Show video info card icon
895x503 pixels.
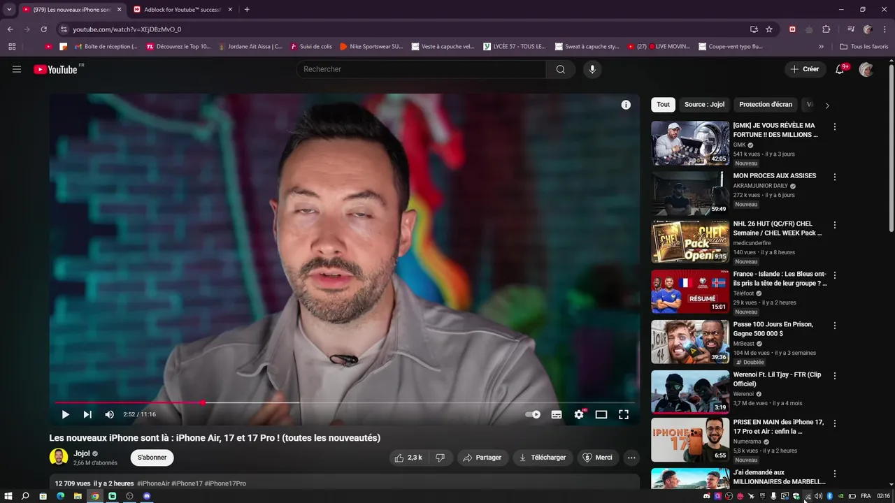point(626,105)
